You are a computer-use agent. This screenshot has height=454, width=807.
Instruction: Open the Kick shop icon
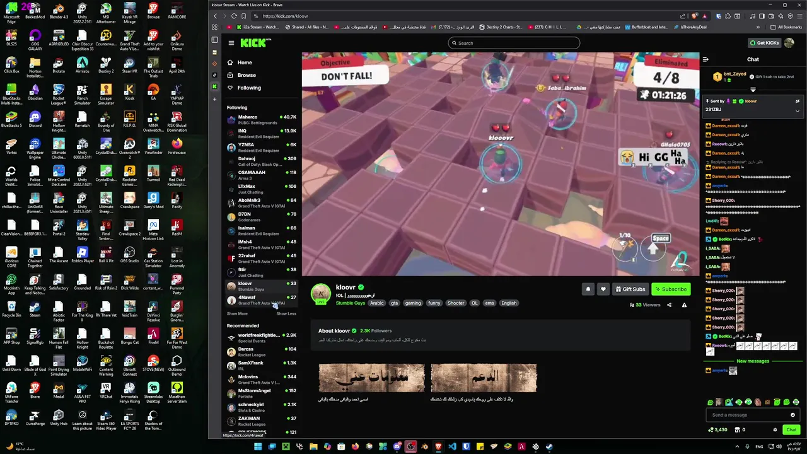(x=738, y=430)
